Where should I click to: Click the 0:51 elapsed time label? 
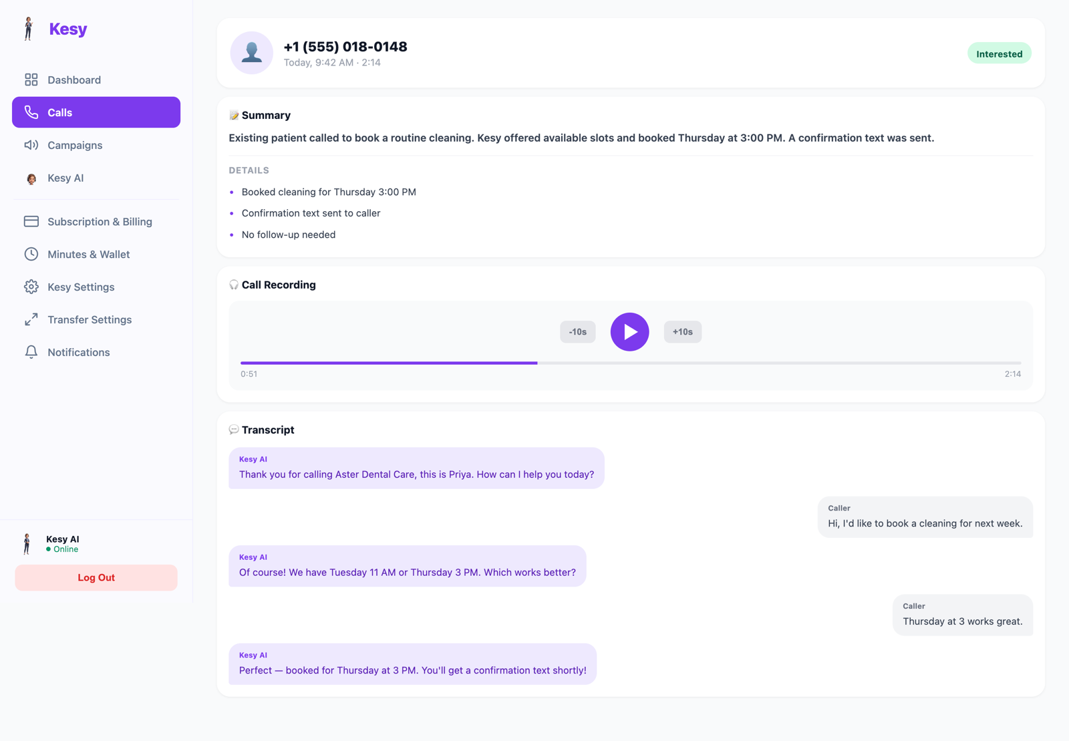(x=249, y=374)
